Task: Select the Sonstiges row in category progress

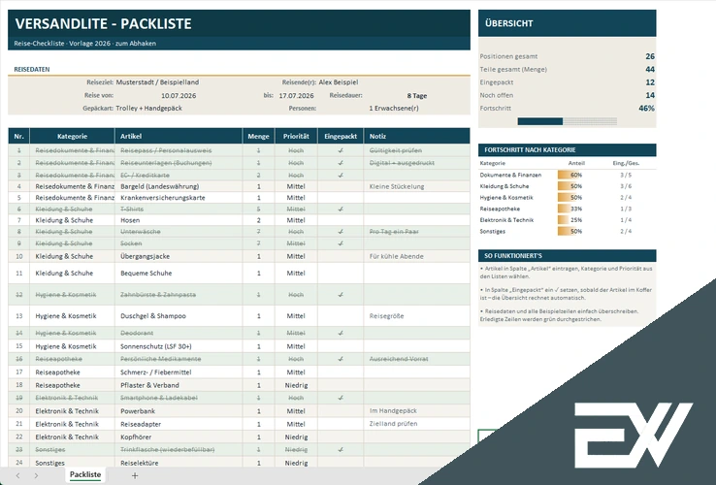Action: (568, 231)
